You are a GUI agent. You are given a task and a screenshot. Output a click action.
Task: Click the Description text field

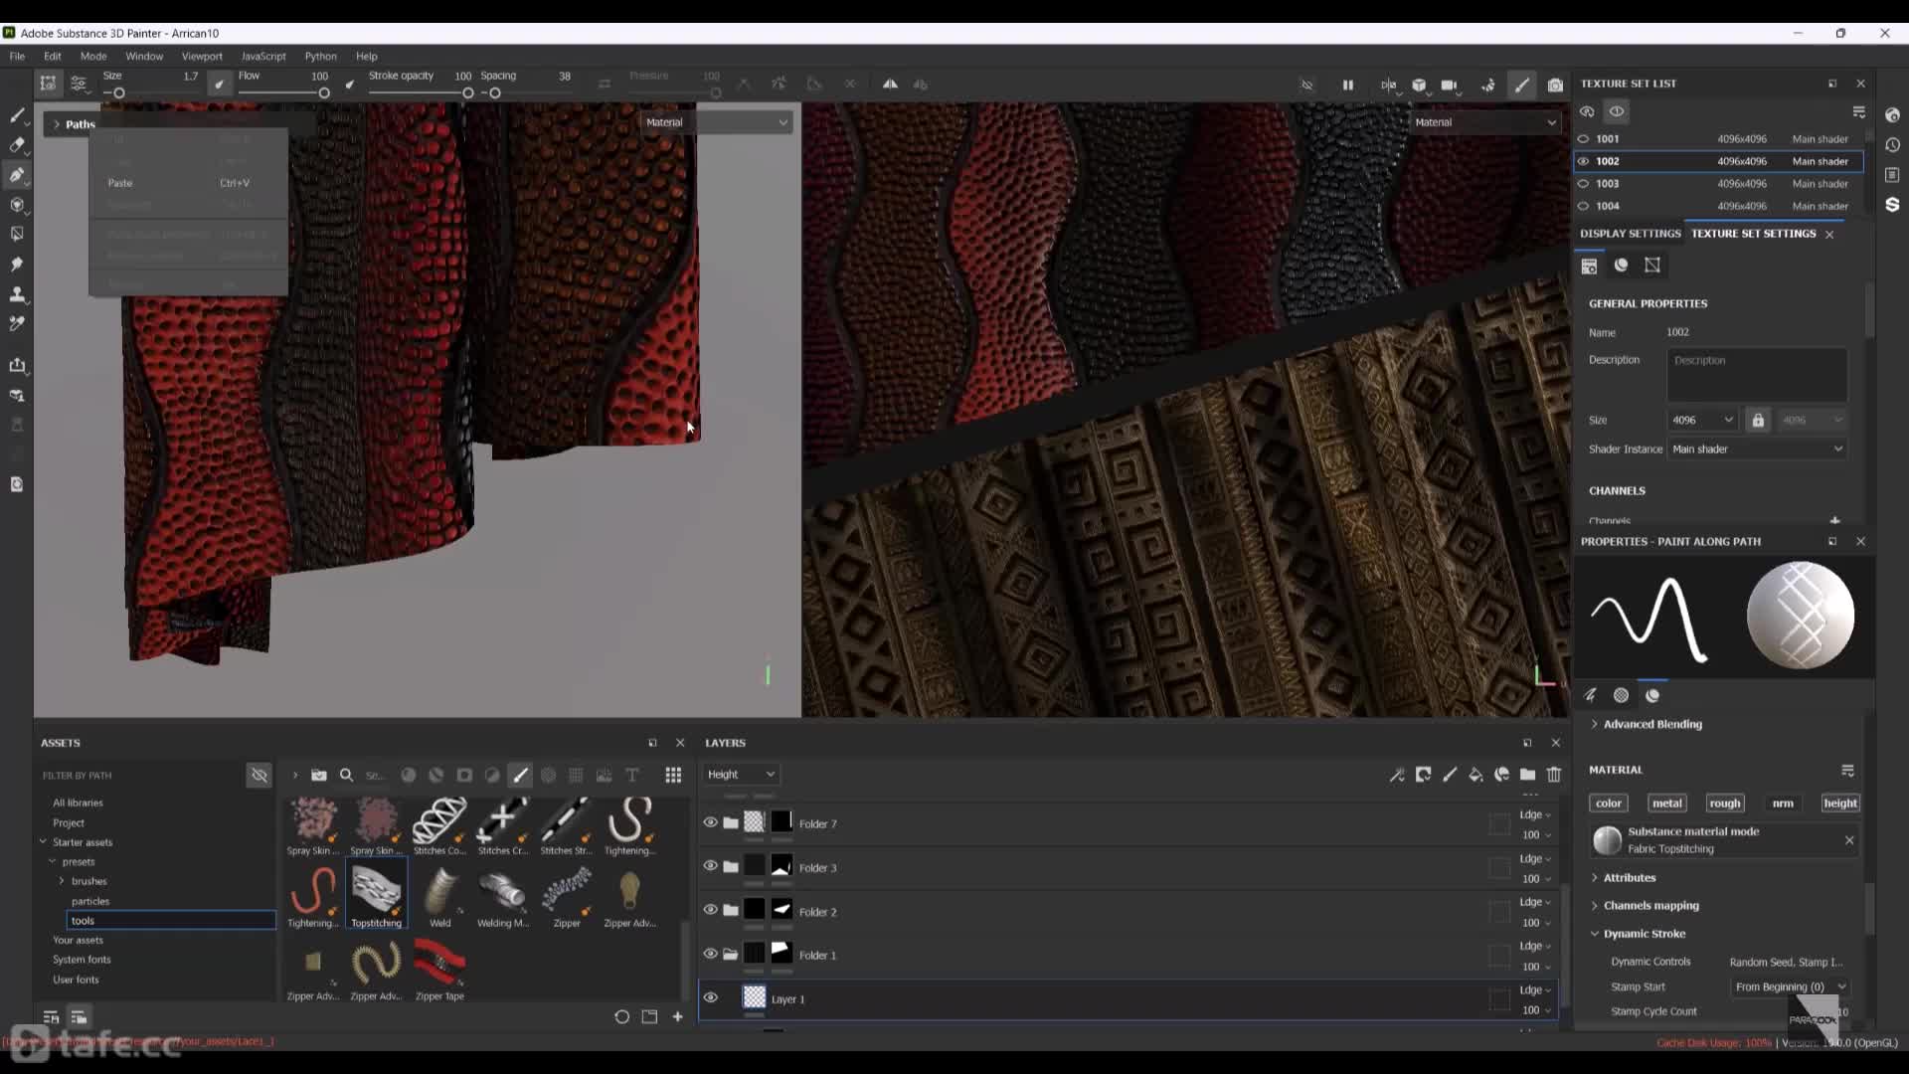(1757, 375)
